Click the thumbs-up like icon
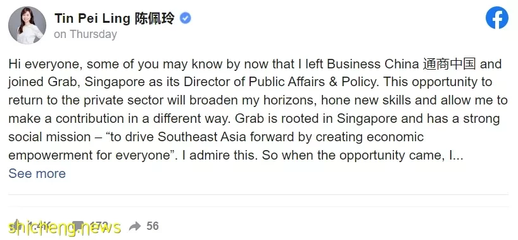 (x=16, y=226)
